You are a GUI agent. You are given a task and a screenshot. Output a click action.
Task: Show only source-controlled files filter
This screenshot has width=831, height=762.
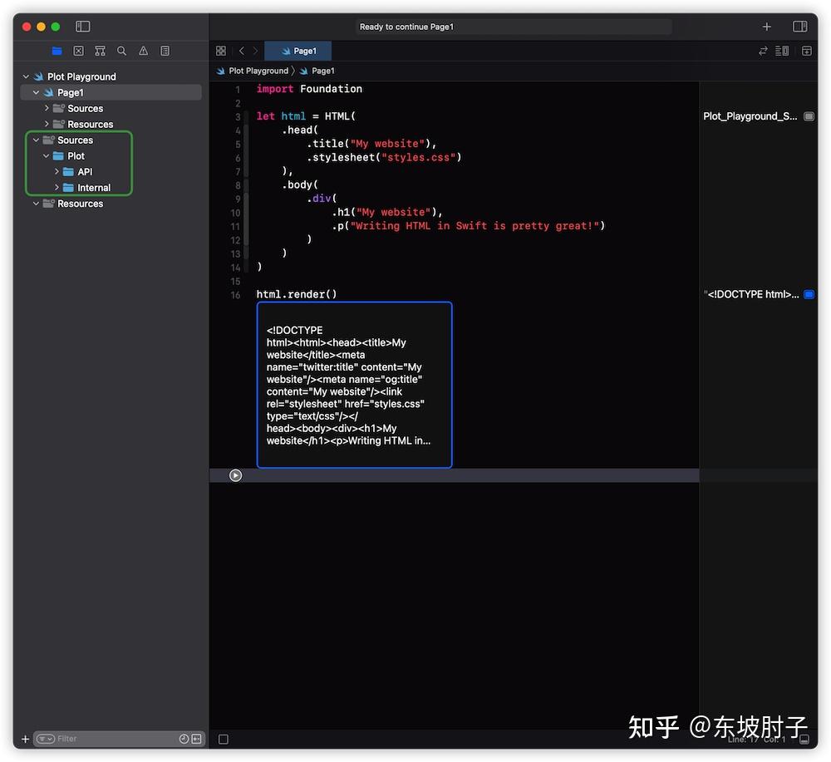tap(197, 739)
